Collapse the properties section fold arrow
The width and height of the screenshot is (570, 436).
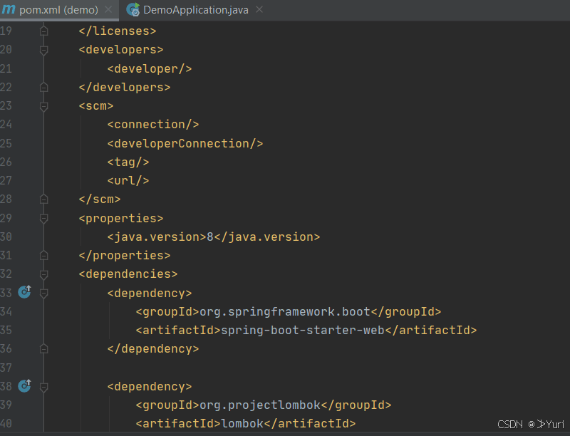coord(43,217)
